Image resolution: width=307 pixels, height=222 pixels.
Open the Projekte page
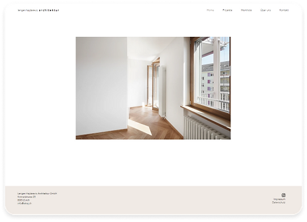click(227, 10)
